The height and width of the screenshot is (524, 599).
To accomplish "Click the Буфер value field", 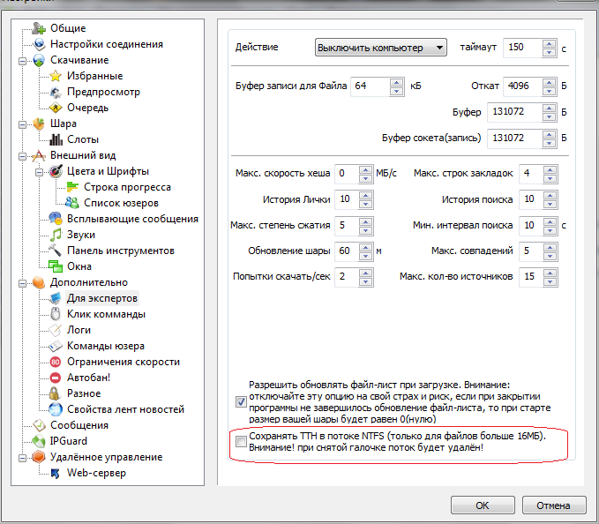I will click(515, 112).
